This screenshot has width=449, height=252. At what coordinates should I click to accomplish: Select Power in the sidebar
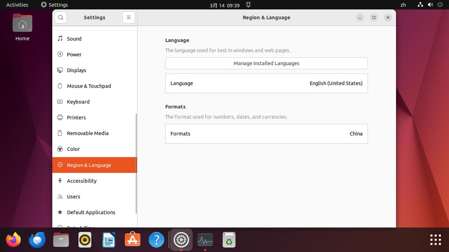[95, 54]
